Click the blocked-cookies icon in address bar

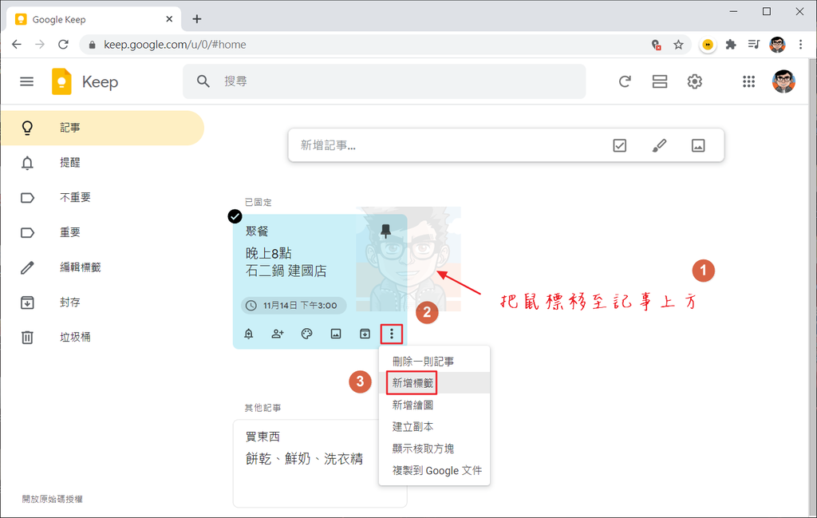tap(657, 45)
